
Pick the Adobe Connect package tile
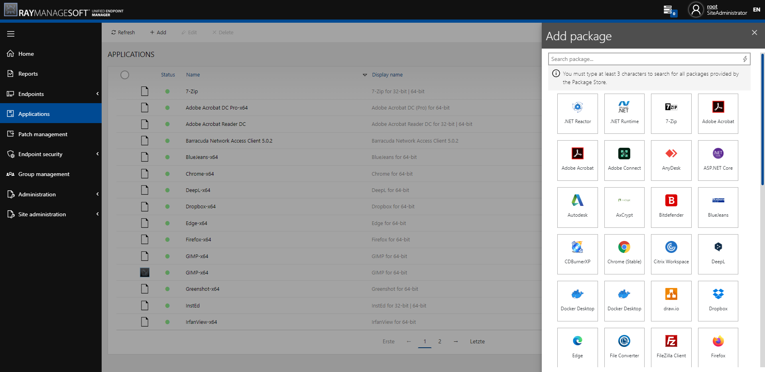pos(624,161)
